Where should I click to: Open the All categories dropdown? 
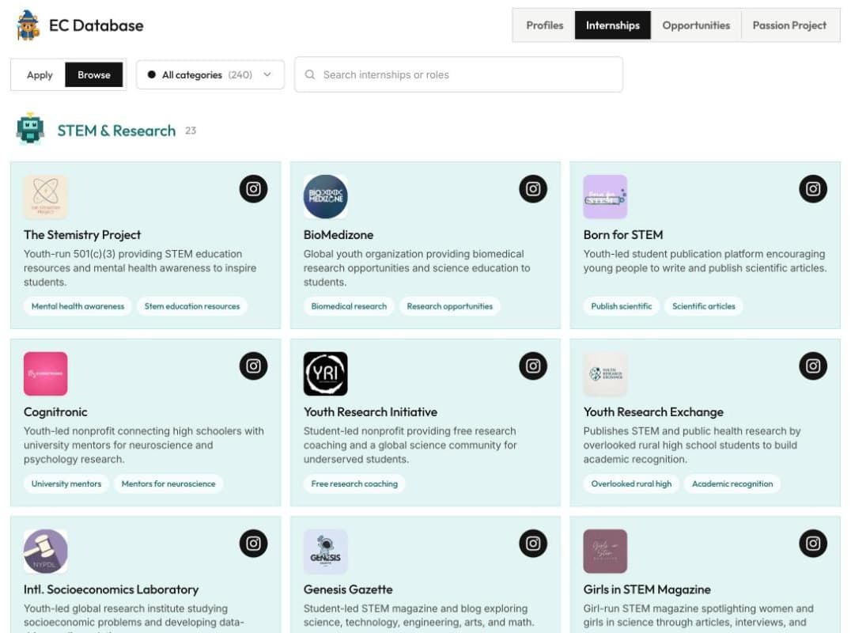[x=210, y=75]
